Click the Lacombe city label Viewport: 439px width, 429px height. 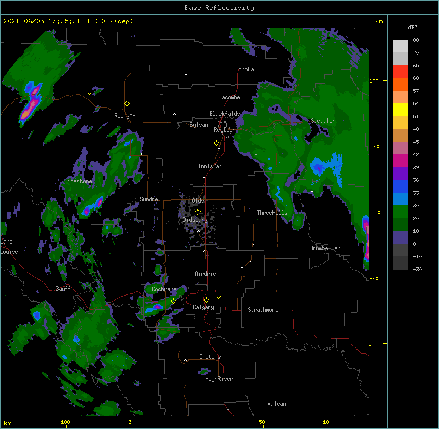(229, 97)
